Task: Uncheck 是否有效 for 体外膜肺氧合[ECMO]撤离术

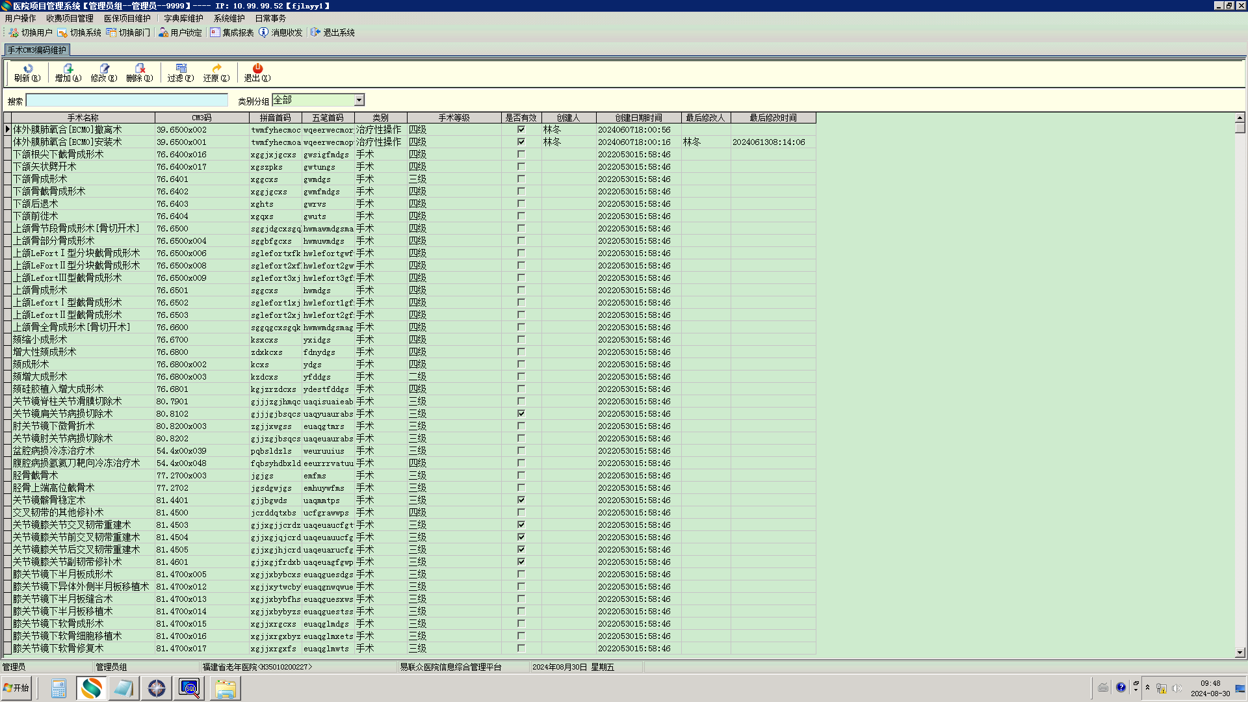Action: point(521,129)
